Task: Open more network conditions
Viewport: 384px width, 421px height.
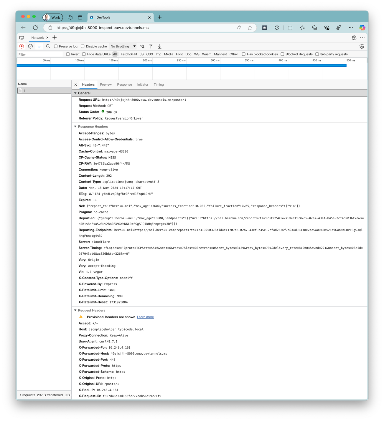Action: 142,46
